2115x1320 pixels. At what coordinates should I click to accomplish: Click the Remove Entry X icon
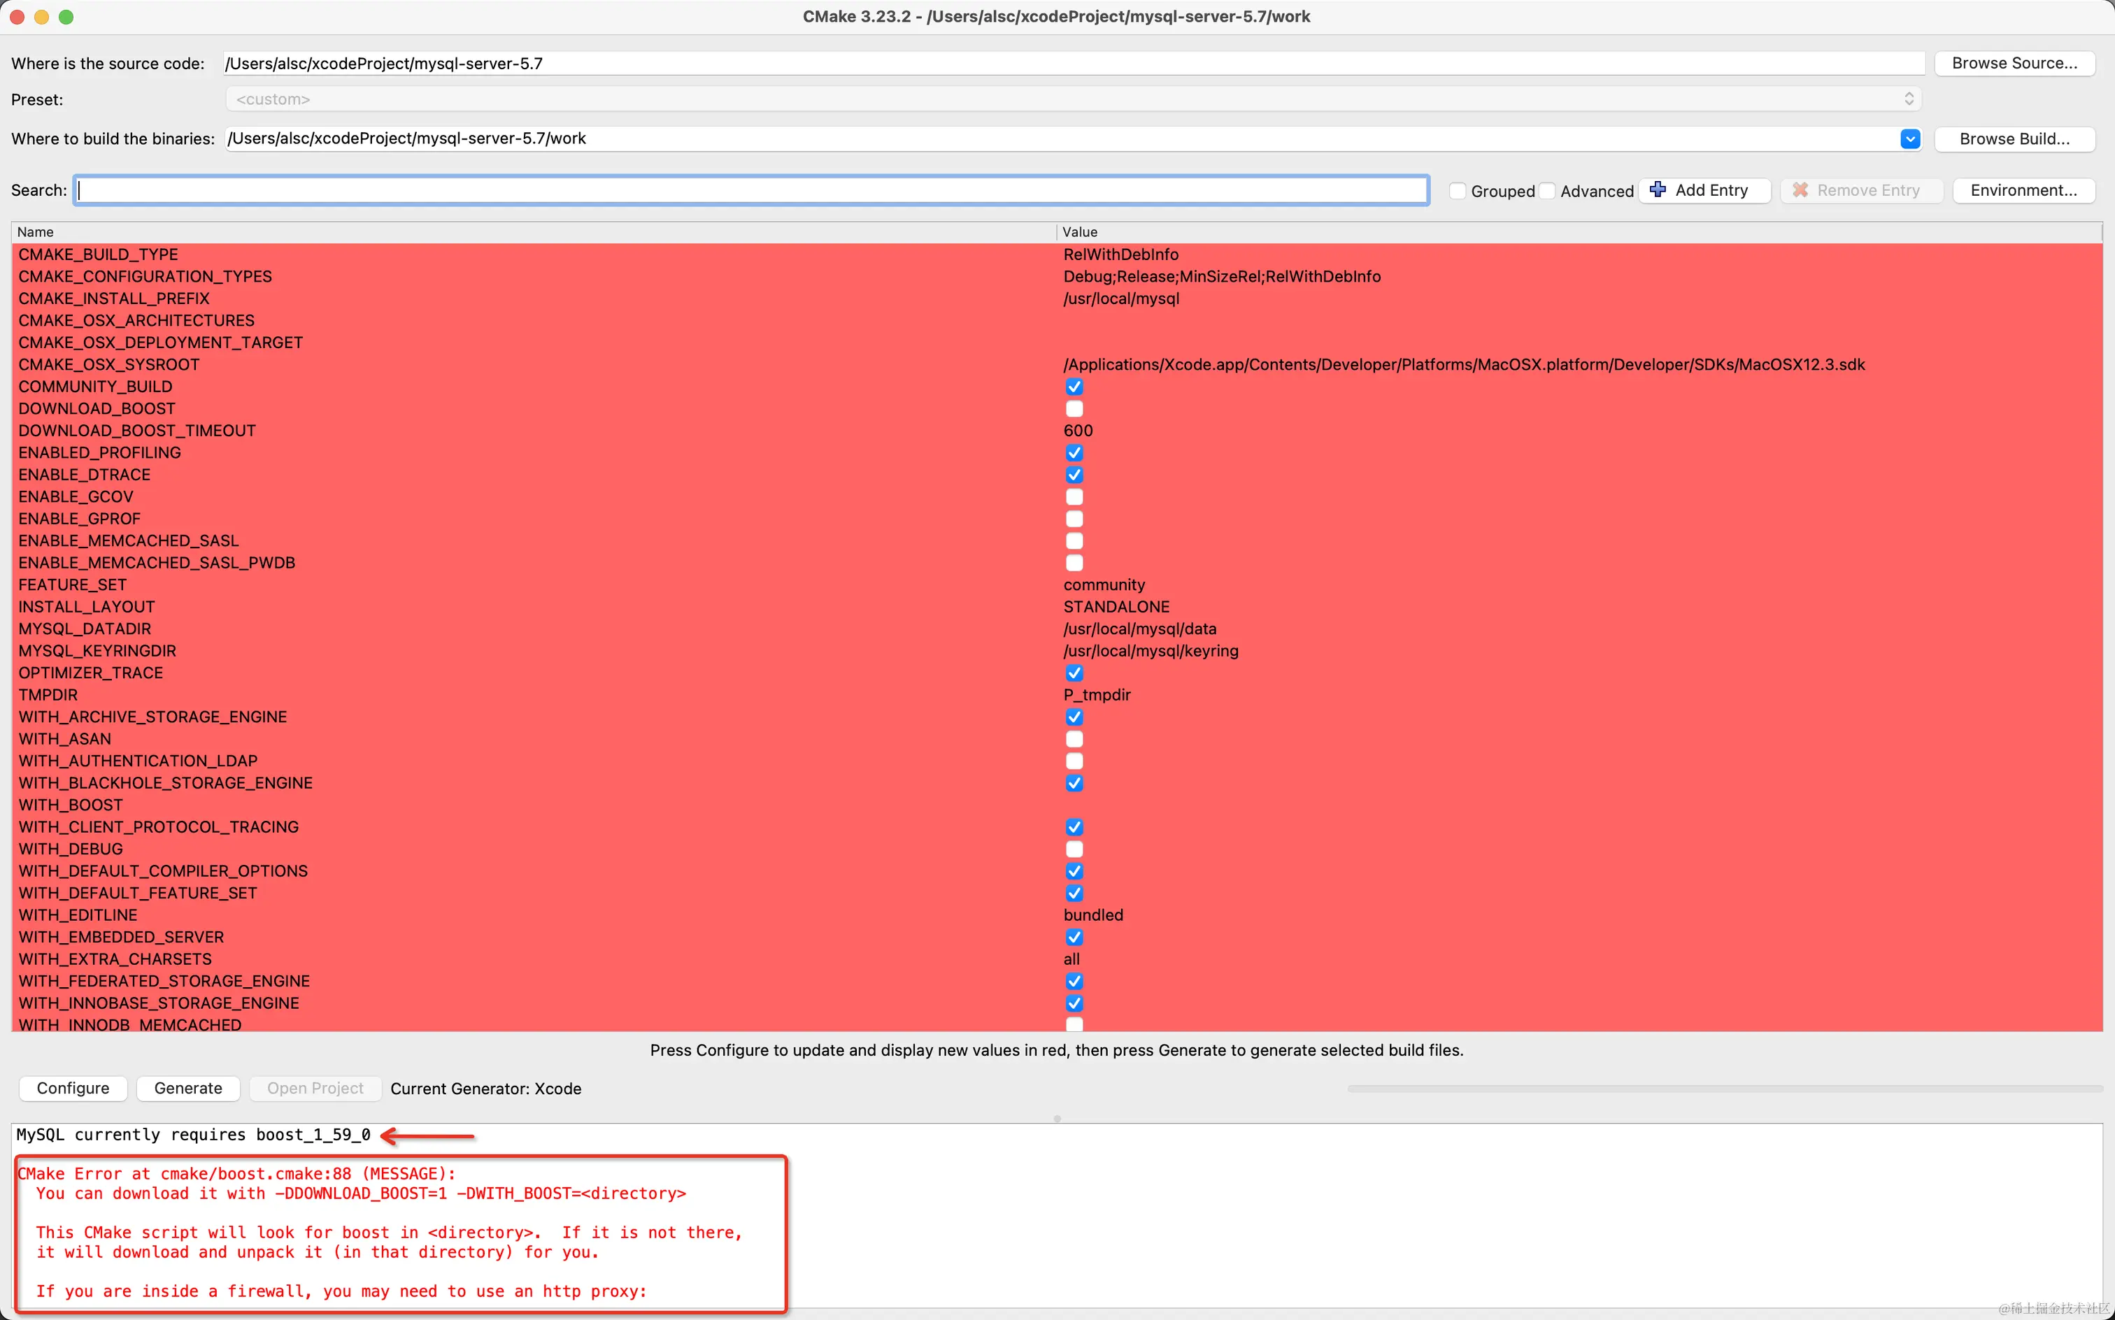[1800, 189]
